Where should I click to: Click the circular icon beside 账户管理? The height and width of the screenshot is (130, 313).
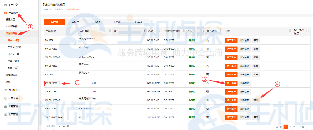click(x=5, y=114)
